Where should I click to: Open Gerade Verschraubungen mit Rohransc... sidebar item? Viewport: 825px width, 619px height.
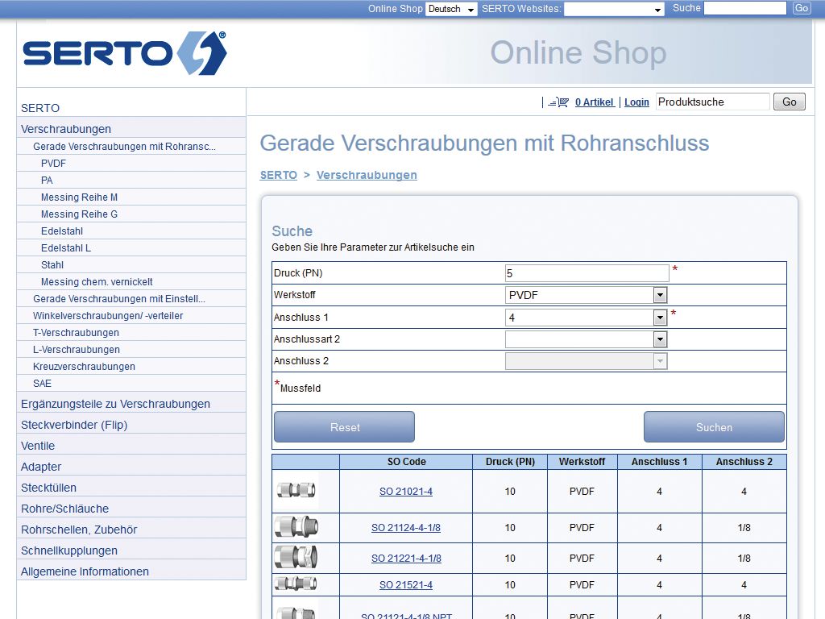tap(131, 147)
